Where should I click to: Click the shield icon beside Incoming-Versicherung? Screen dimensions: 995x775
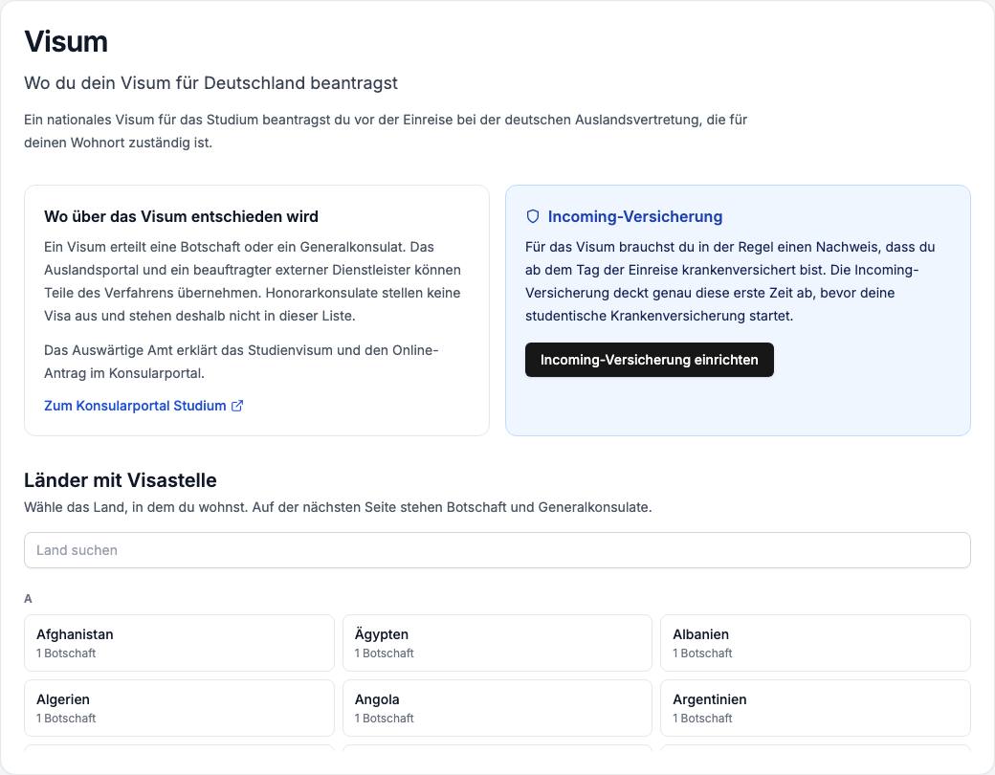pos(532,216)
